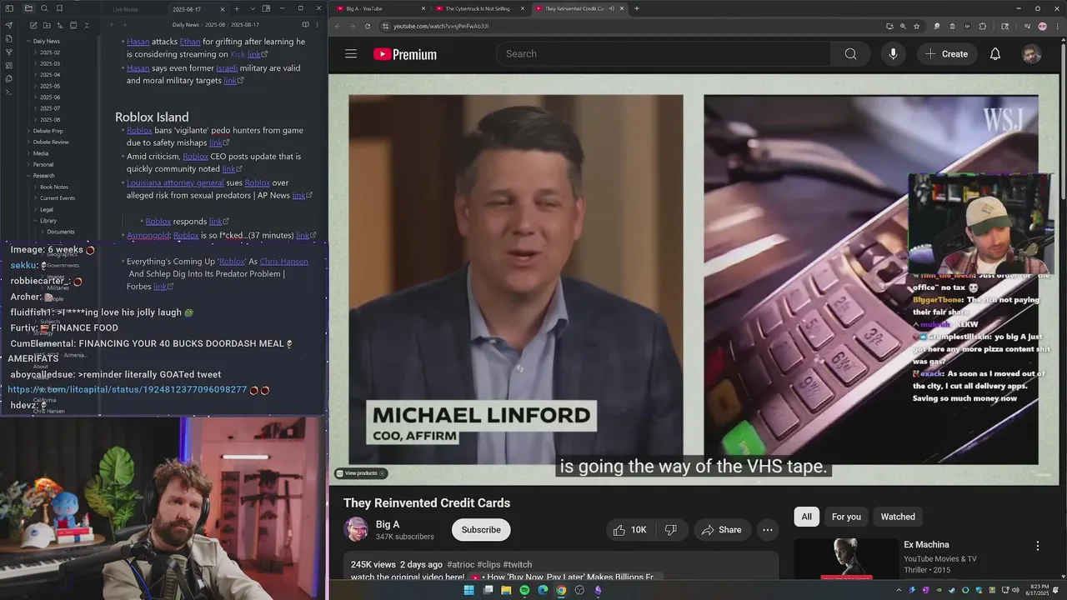Open the search icon in Obsidian sidebar
The image size is (1067, 600).
(43, 8)
